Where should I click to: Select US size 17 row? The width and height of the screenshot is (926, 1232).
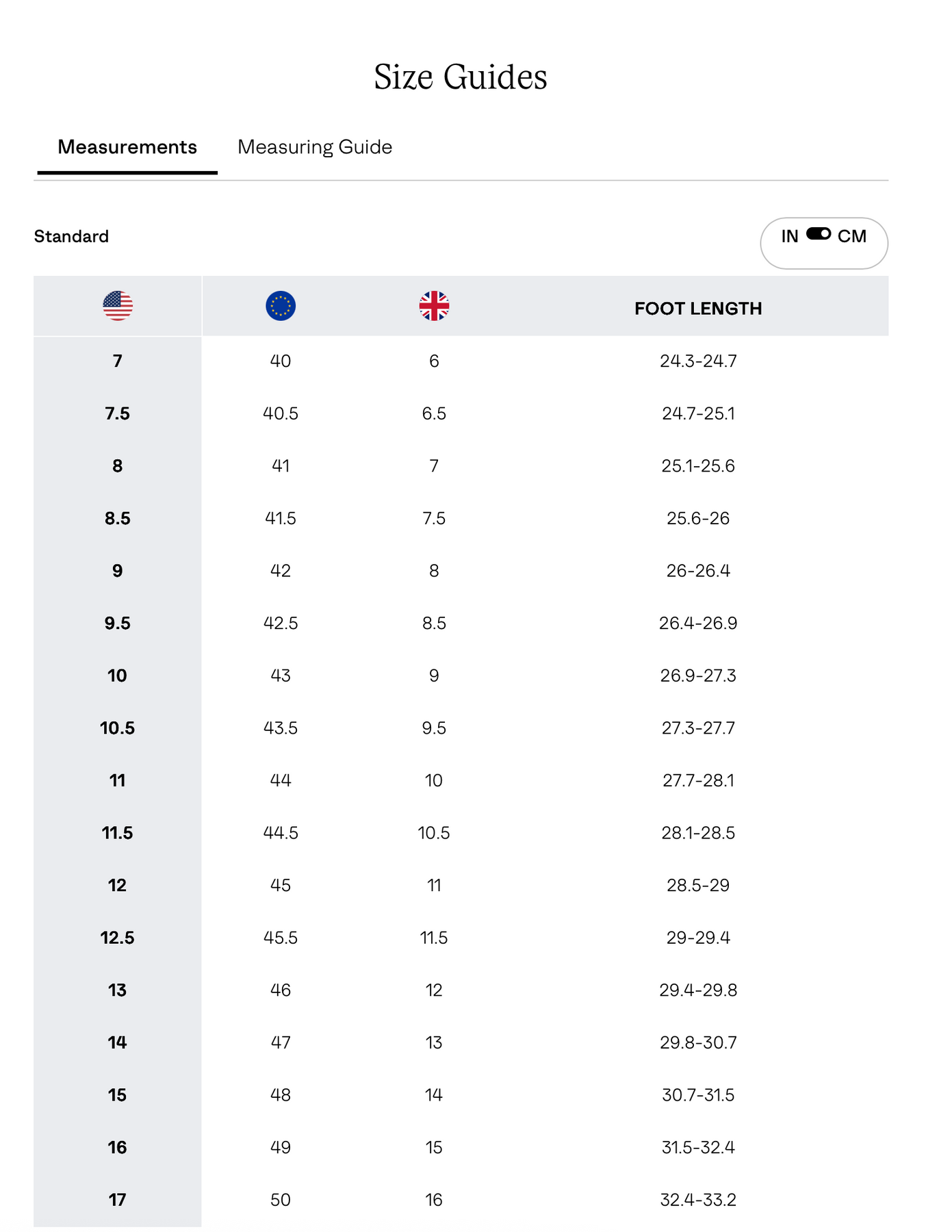(x=118, y=1200)
